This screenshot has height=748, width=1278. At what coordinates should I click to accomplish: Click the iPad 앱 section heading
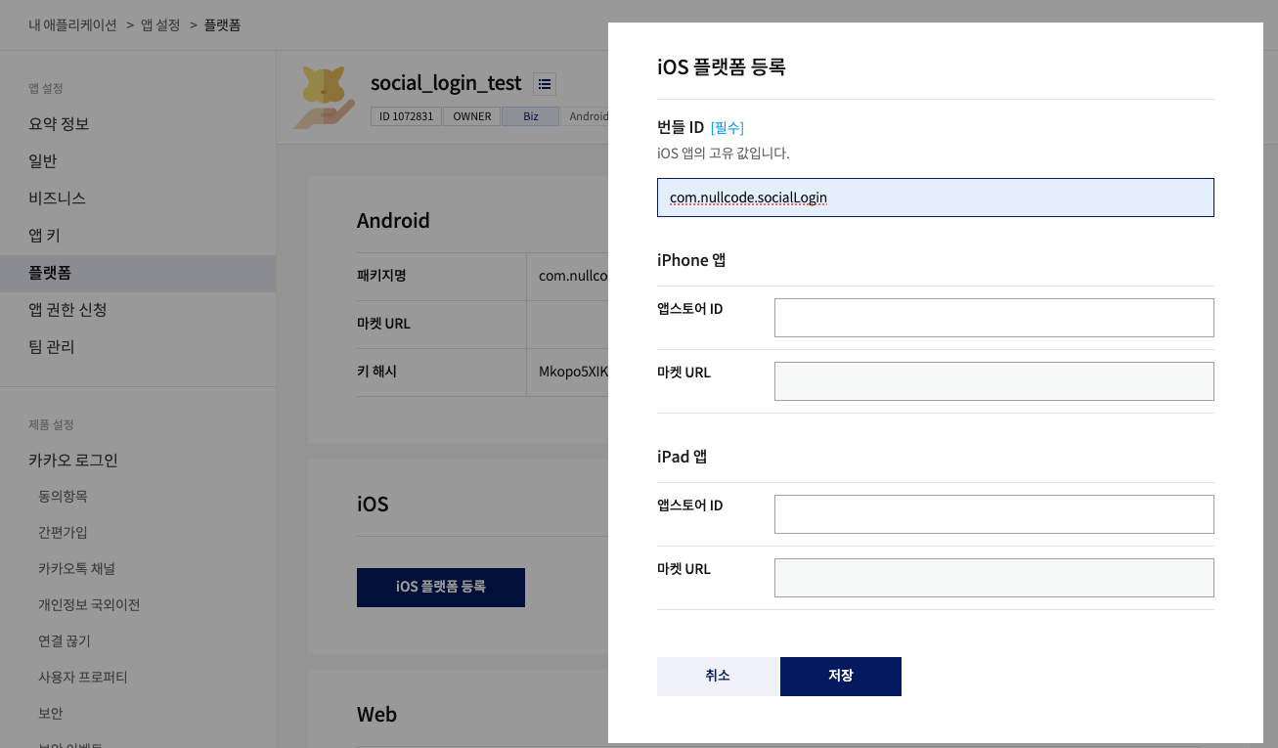click(x=682, y=457)
